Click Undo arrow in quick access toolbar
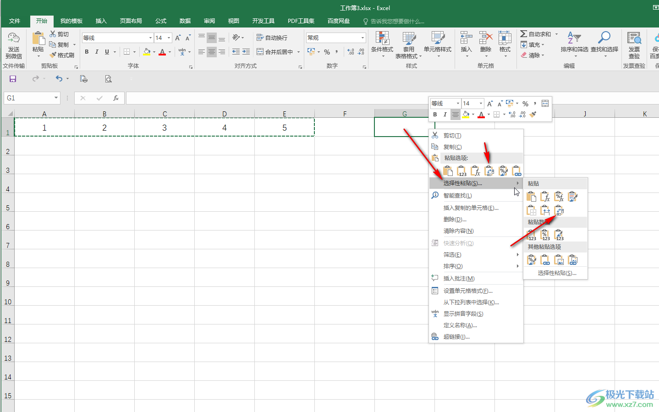The width and height of the screenshot is (659, 412). pos(59,79)
